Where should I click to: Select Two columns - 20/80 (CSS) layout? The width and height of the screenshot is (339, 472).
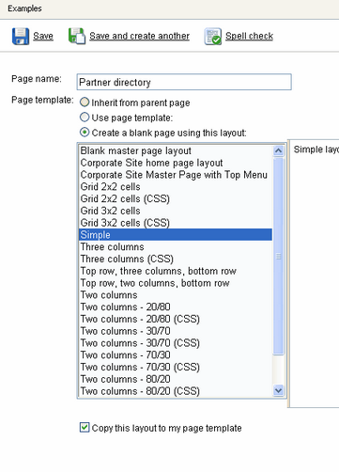click(176, 319)
